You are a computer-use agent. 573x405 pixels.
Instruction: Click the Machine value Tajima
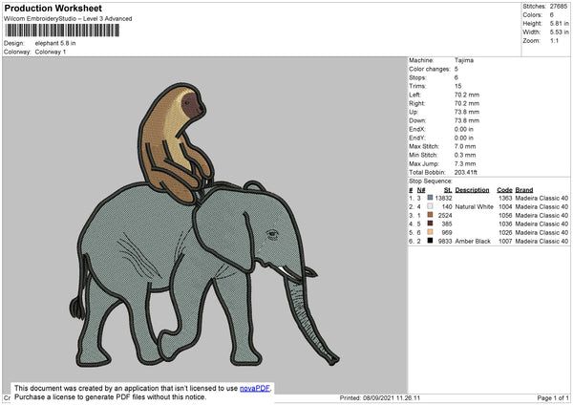464,60
